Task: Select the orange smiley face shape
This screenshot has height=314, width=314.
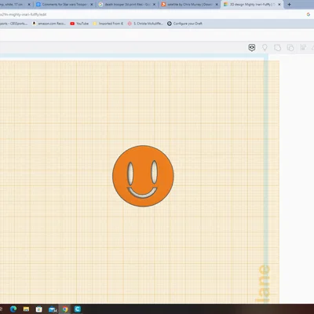Action: click(x=143, y=176)
